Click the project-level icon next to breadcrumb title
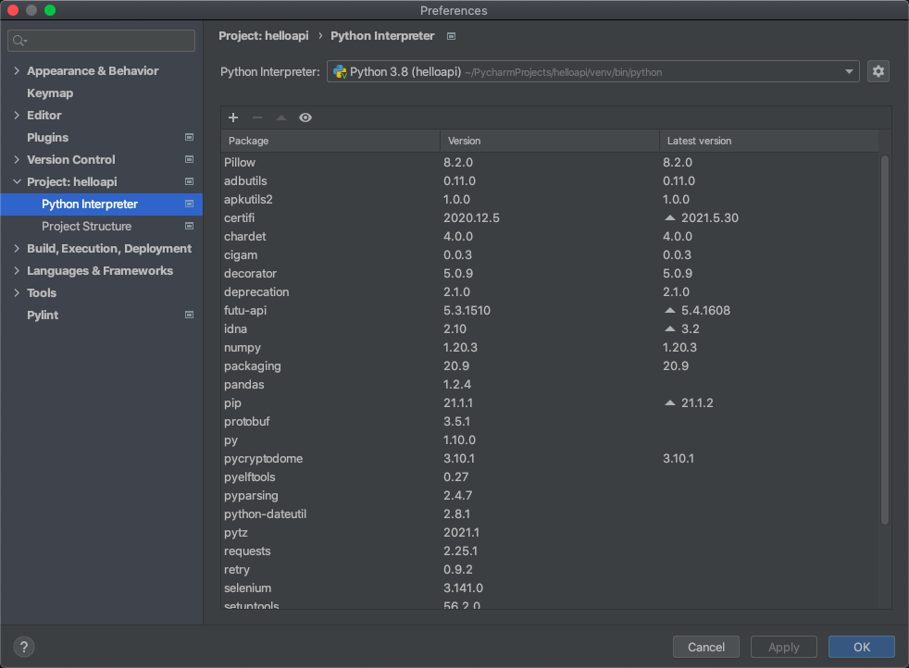Image resolution: width=909 pixels, height=668 pixels. (x=451, y=36)
